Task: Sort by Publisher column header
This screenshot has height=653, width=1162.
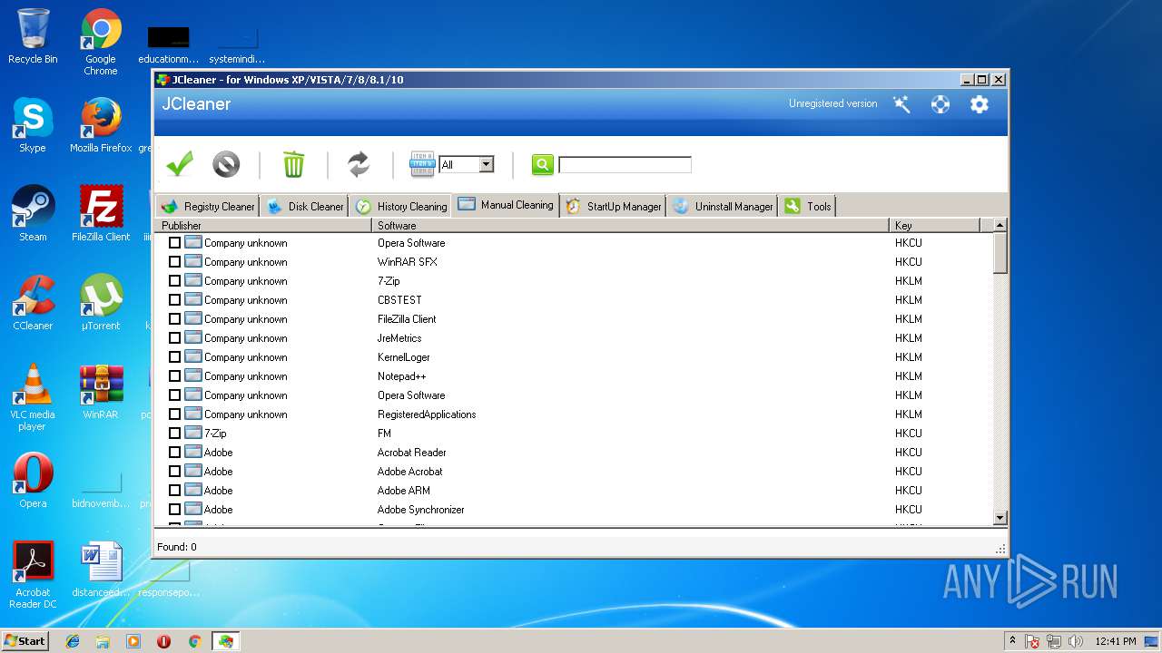Action: pos(263,225)
